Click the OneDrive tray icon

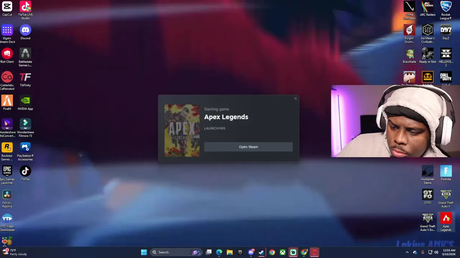pyautogui.click(x=415, y=252)
